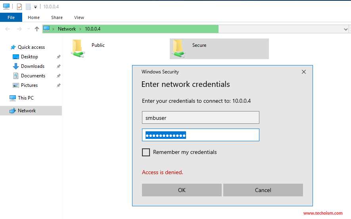Select the Public shared folder icon
This screenshot has height=219, width=351.
pyautogui.click(x=78, y=48)
